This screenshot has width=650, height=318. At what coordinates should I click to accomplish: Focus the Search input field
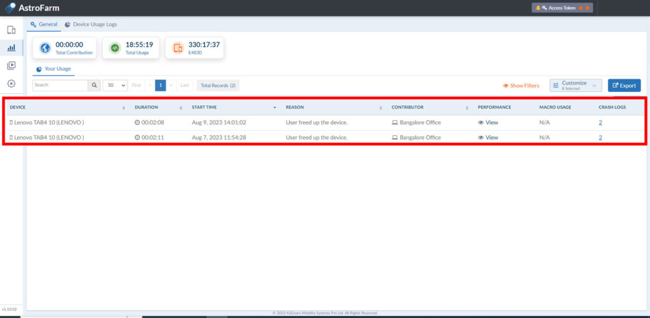tap(60, 86)
